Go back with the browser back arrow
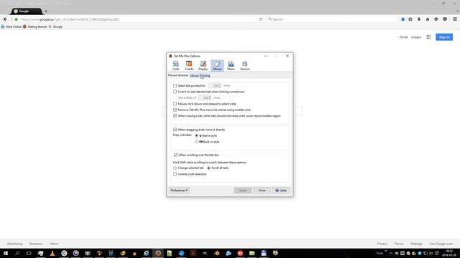 (x=5, y=19)
